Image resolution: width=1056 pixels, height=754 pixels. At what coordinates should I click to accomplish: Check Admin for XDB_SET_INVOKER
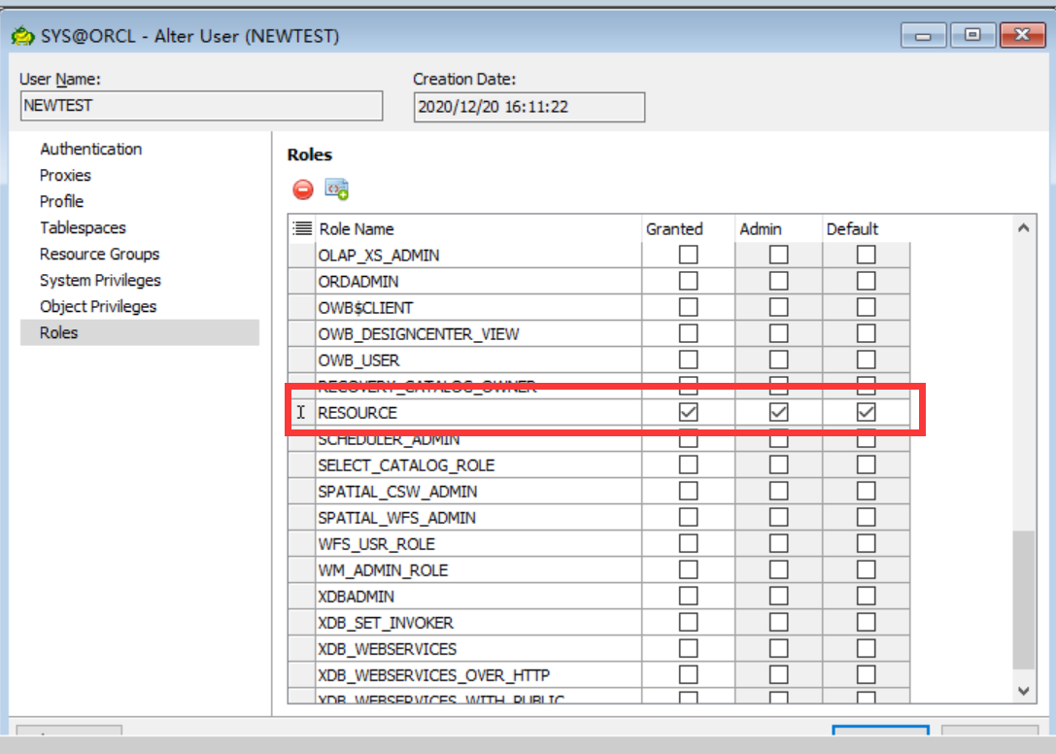[778, 623]
